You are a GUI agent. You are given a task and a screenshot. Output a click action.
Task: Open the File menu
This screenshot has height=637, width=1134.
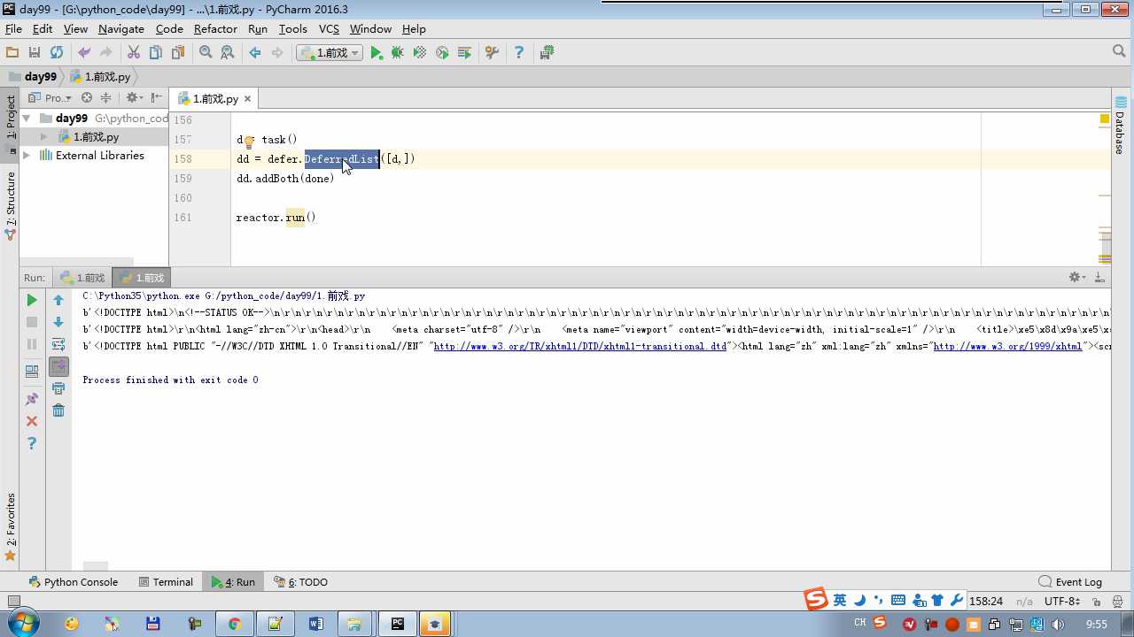13,29
